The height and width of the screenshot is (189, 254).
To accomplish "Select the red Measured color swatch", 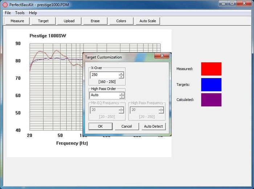I will click(211, 69).
